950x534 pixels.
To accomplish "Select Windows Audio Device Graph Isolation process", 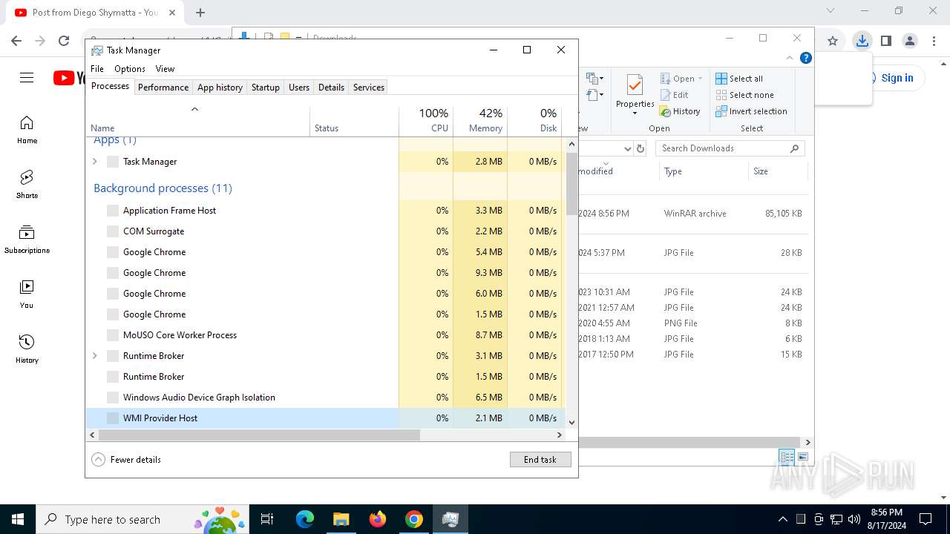I will [x=325, y=398].
